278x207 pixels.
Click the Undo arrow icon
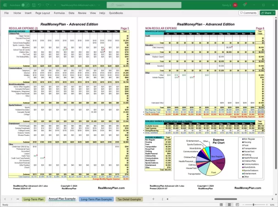40,5
